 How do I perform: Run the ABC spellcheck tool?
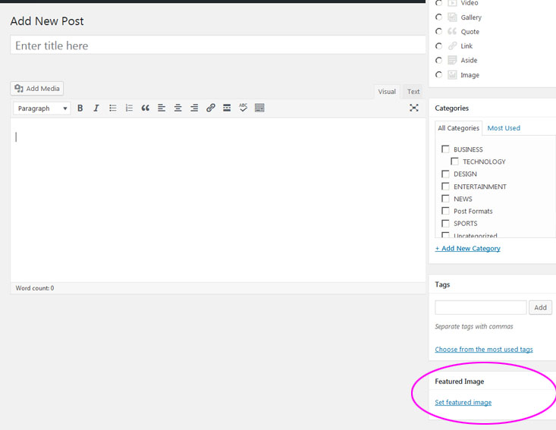tap(243, 108)
